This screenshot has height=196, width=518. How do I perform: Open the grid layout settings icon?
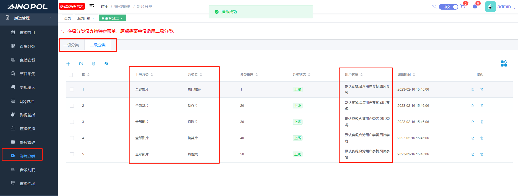coord(504,64)
